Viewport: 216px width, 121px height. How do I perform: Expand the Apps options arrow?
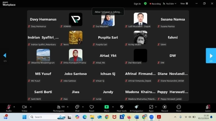point(156,107)
